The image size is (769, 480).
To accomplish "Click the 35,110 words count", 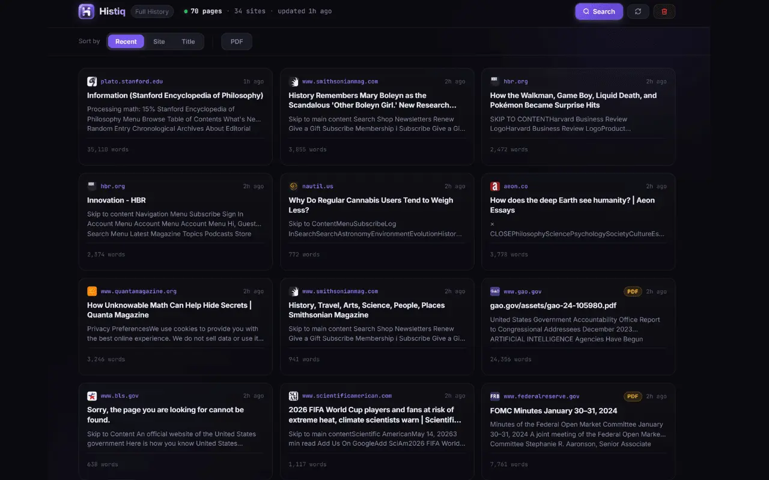I will 108,149.
